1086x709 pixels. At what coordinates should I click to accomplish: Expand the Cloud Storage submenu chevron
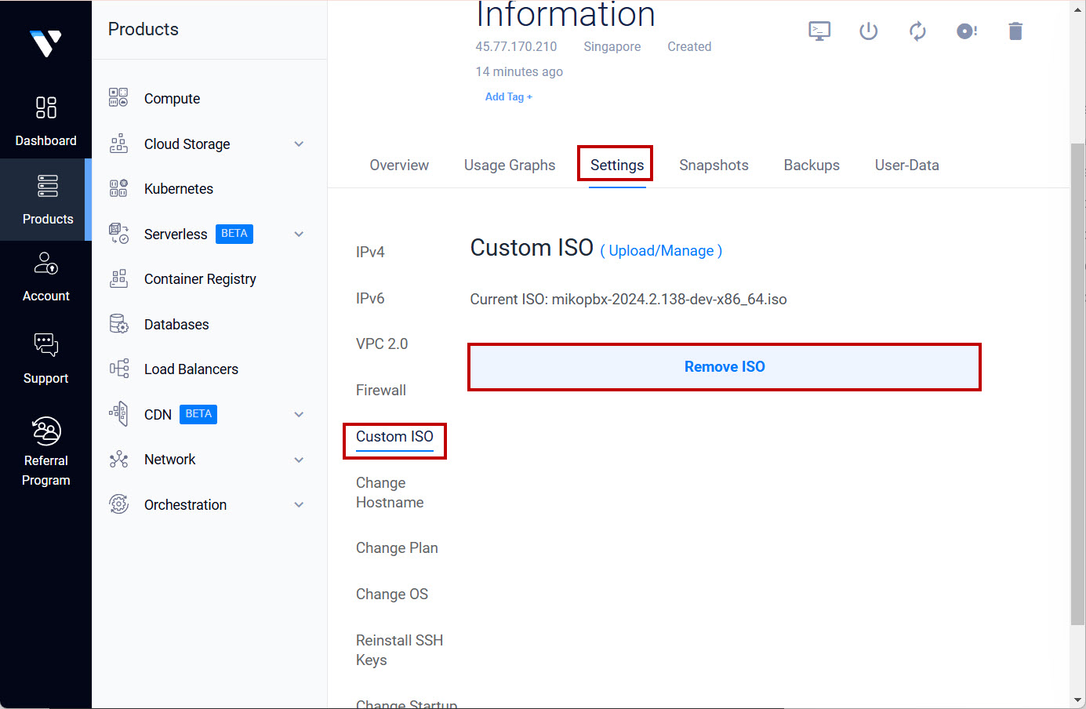[x=299, y=144]
